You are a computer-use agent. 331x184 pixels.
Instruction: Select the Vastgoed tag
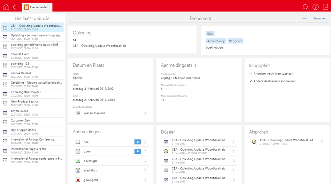coord(235,41)
